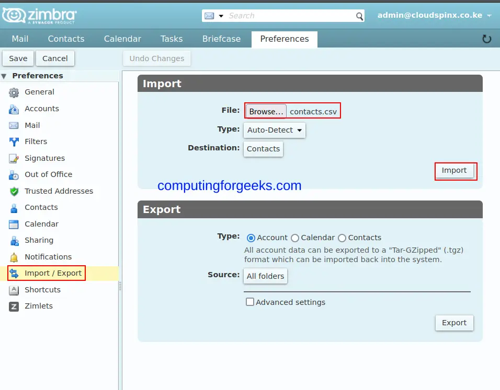Click the All folders source button
This screenshot has height=390, width=500.
(265, 276)
